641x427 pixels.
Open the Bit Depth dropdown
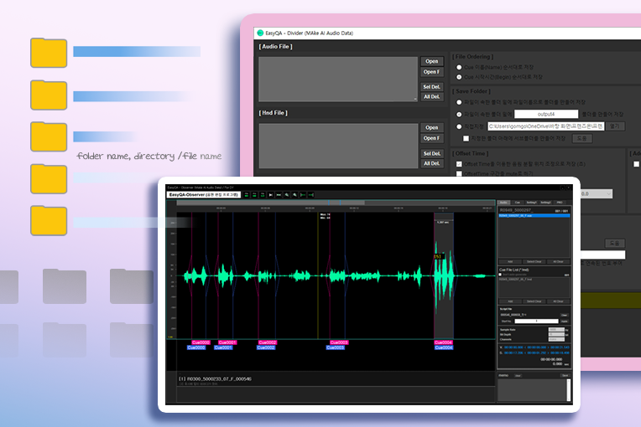555,336
